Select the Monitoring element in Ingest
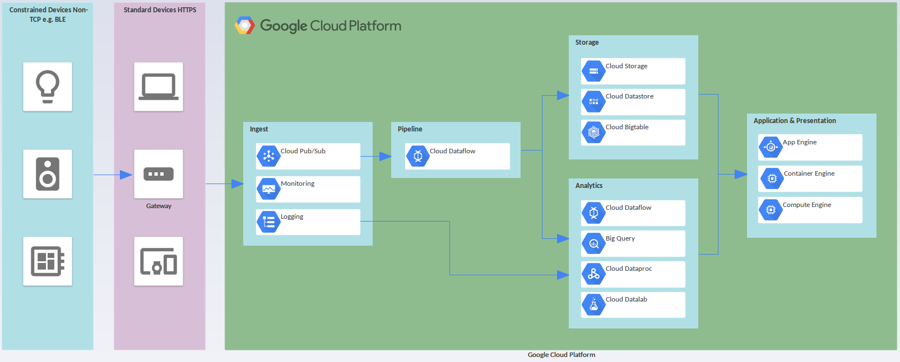Screen dimensions: 900x362 point(308,189)
